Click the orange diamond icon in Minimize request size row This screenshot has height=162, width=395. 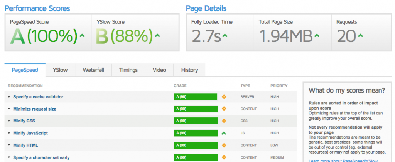pyautogui.click(x=224, y=109)
